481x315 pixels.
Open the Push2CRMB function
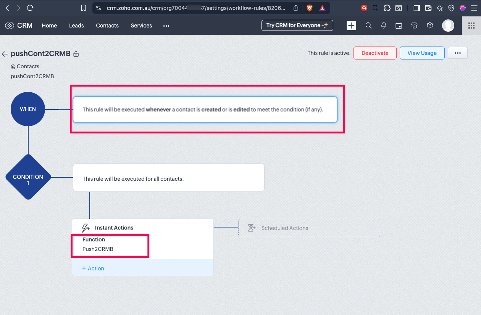click(98, 249)
